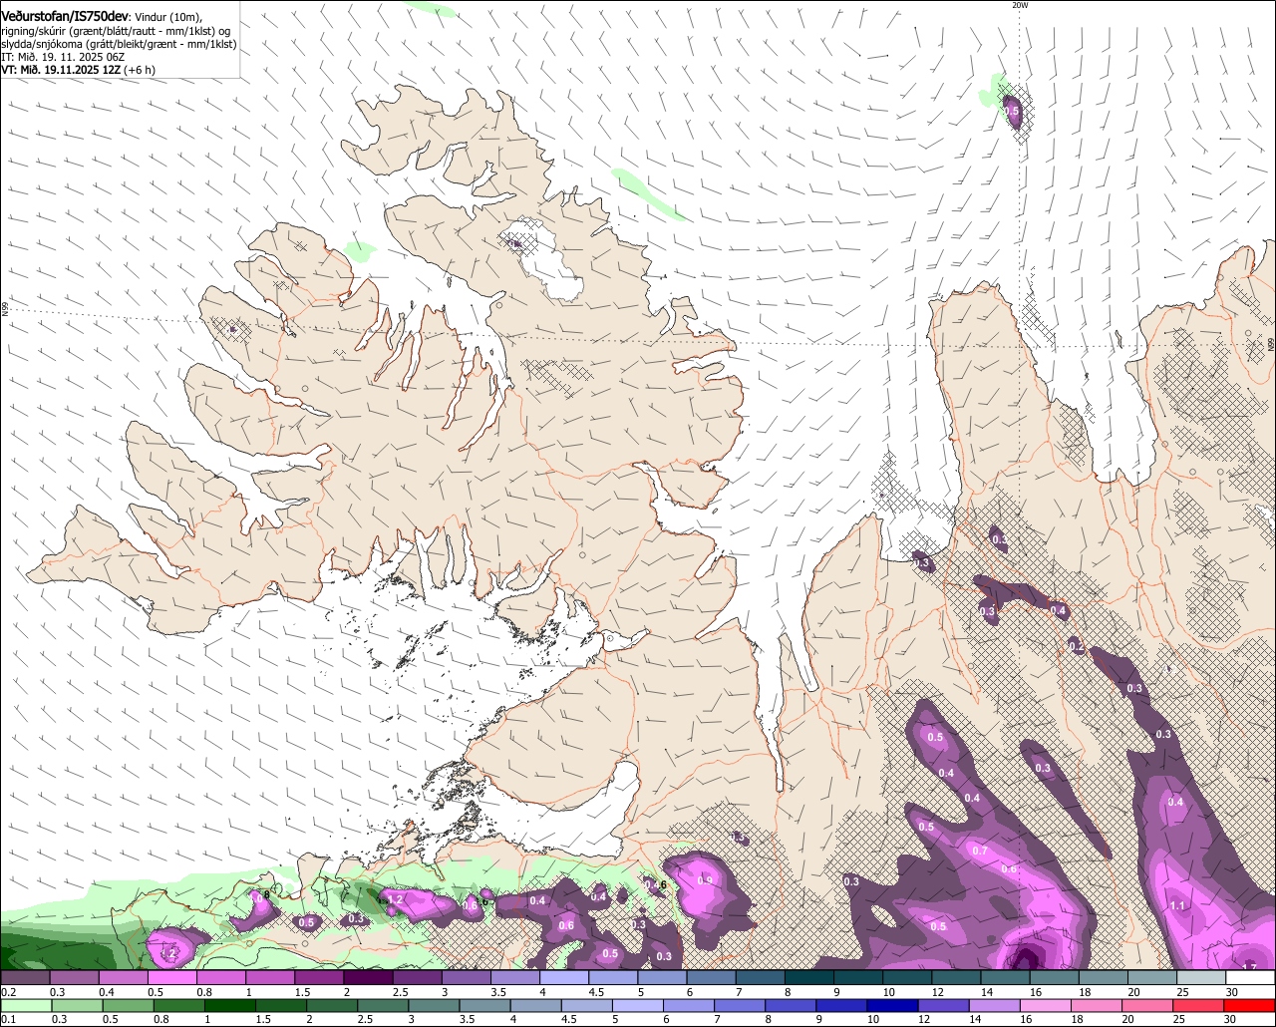This screenshot has height=1027, width=1276.
Task: Click the 1.1 precipitation value on the map
Action: tap(1177, 905)
